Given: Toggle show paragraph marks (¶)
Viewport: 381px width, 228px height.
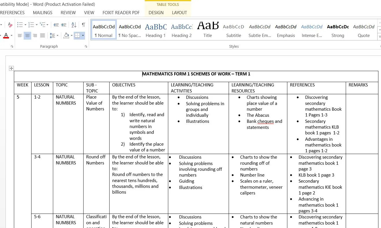Looking at the screenshot, I should tap(83, 25).
